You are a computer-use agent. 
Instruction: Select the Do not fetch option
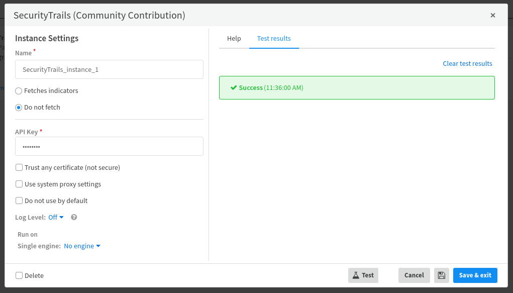pos(19,108)
